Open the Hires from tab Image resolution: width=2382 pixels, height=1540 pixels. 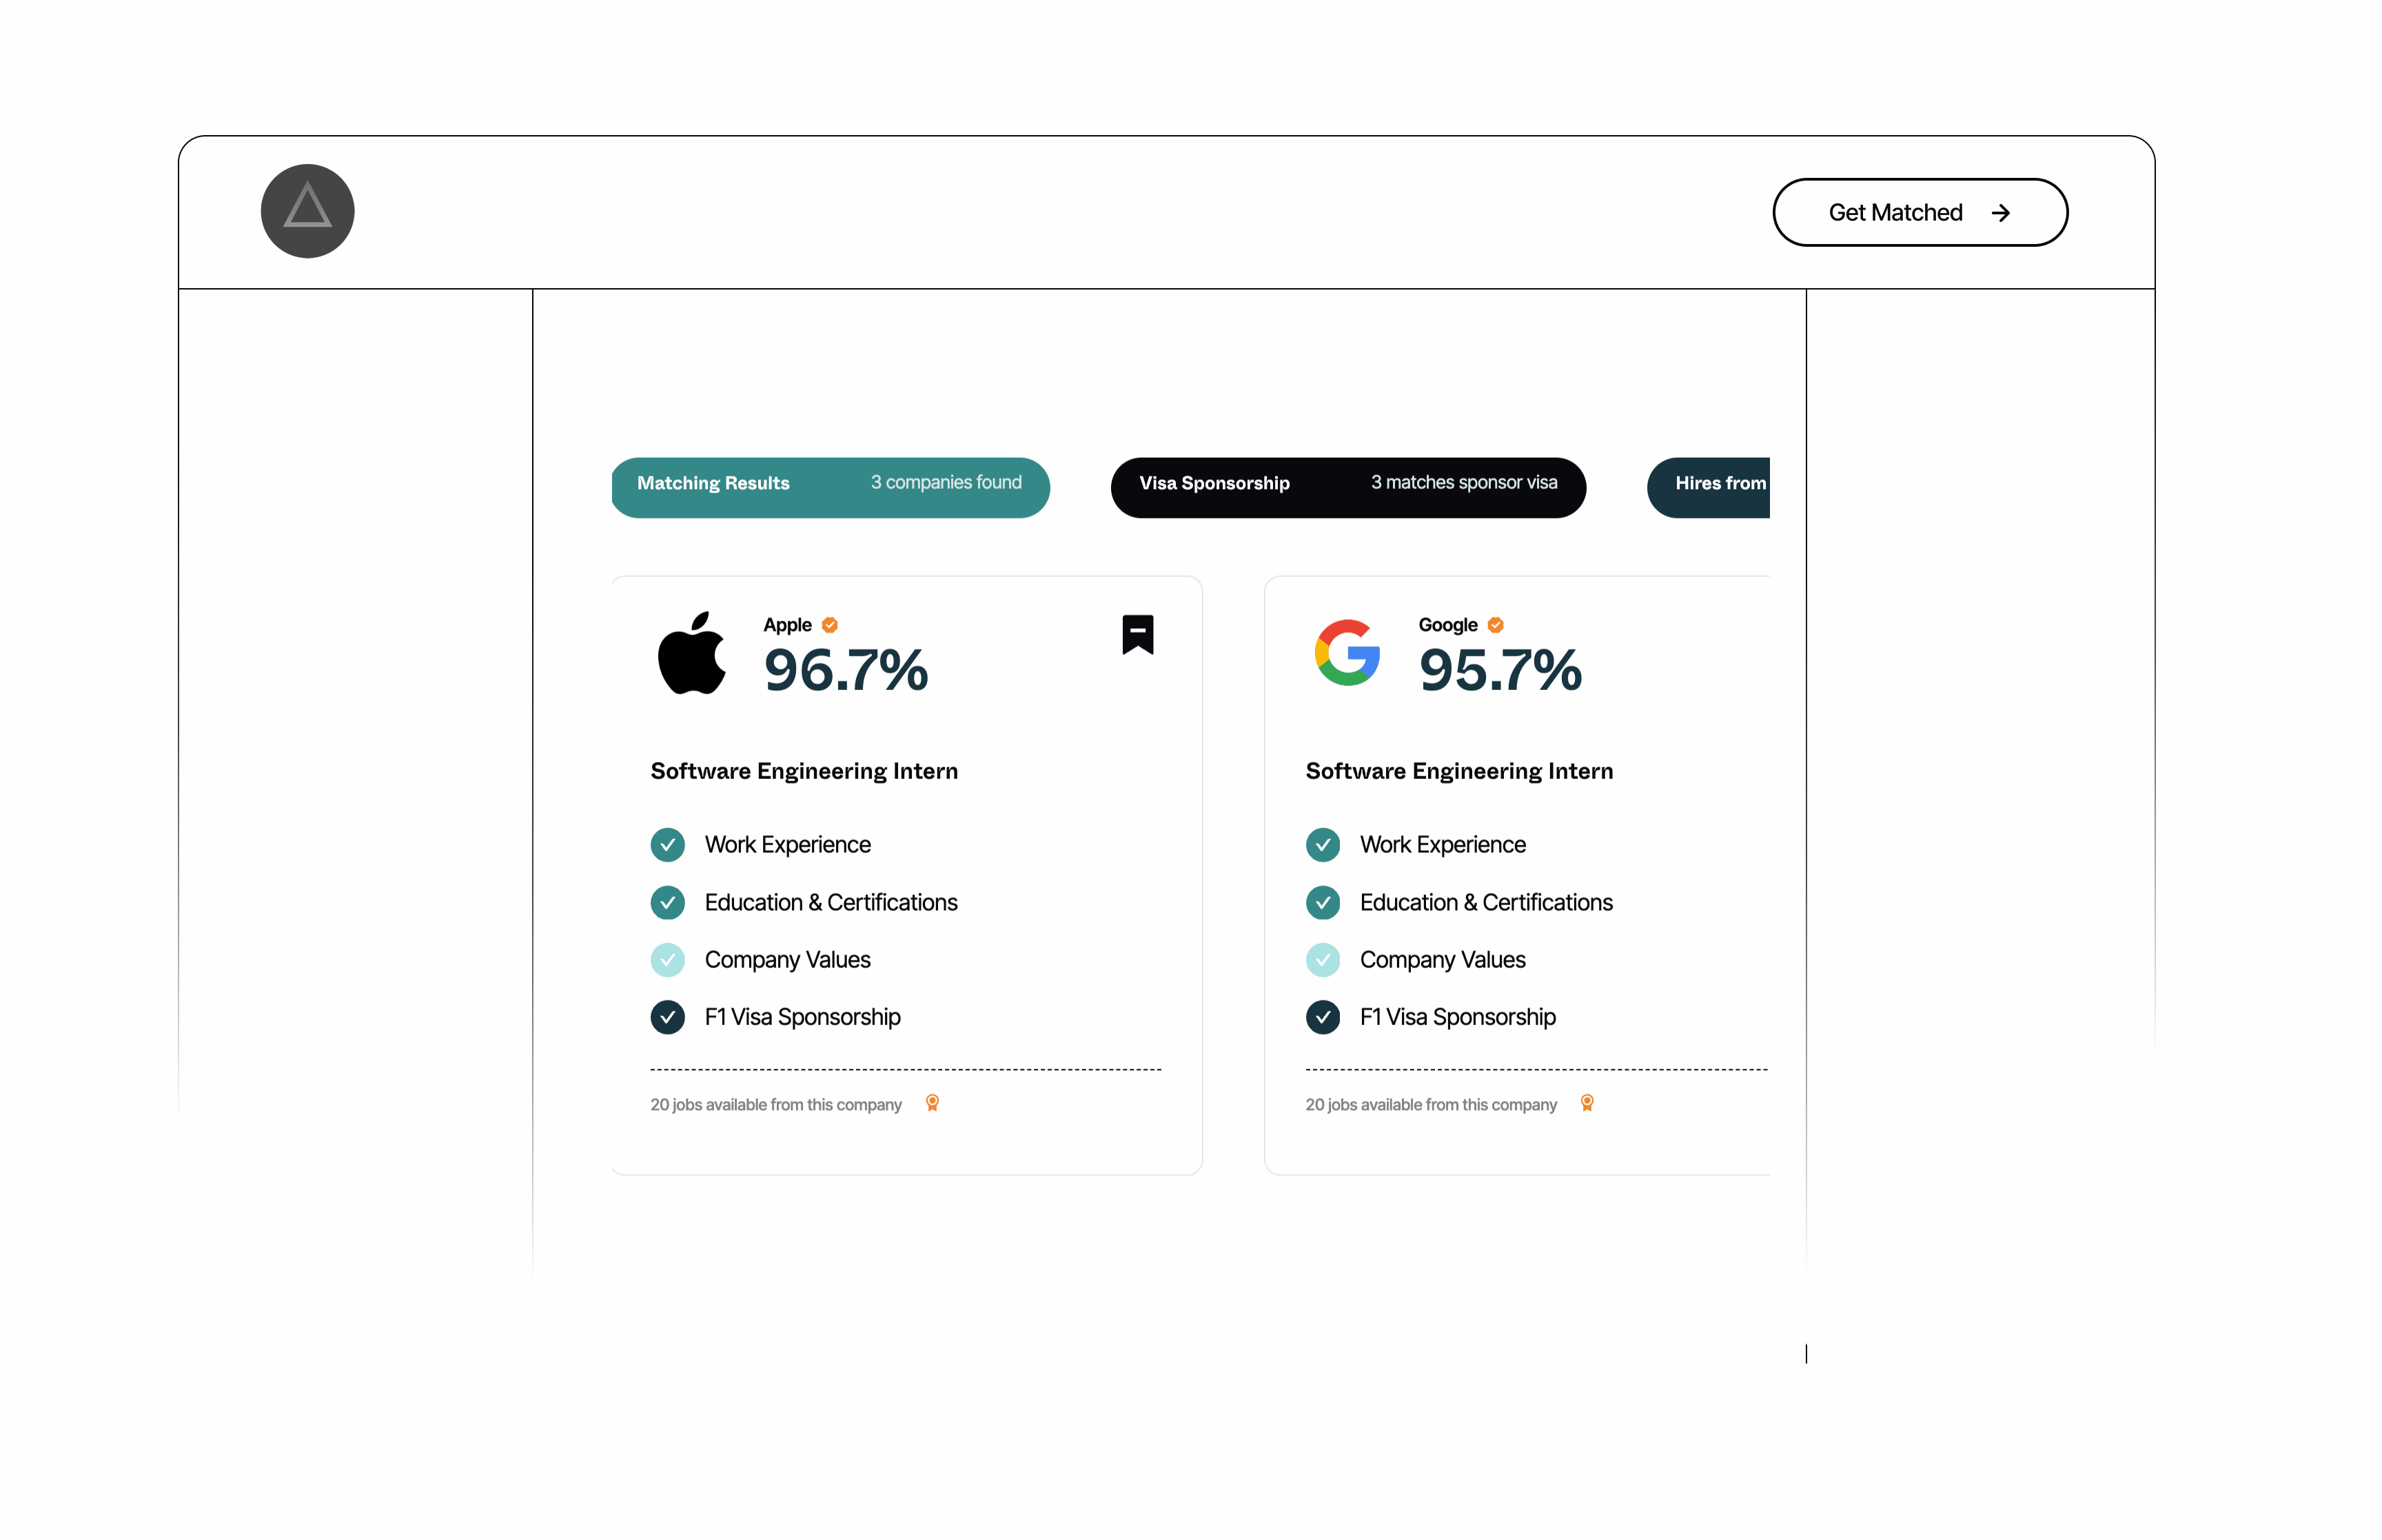pos(1709,488)
